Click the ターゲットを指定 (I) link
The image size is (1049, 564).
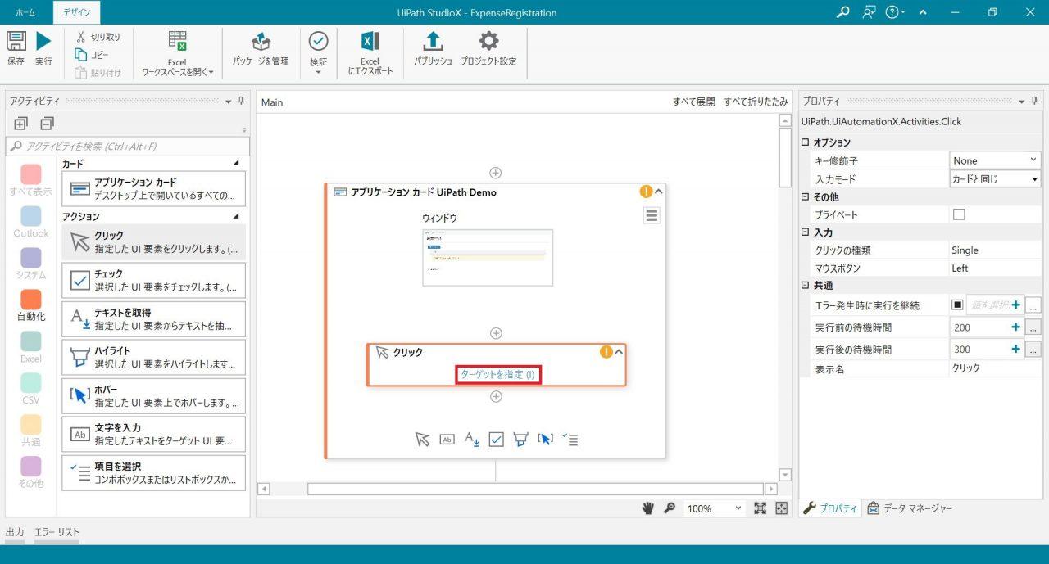click(497, 374)
